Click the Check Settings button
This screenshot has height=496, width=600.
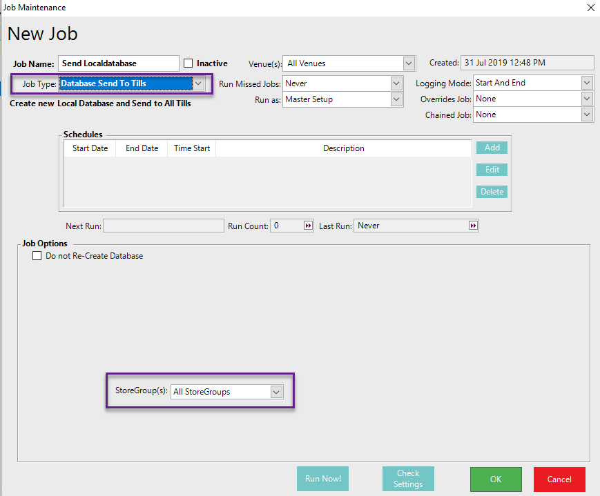pos(408,479)
